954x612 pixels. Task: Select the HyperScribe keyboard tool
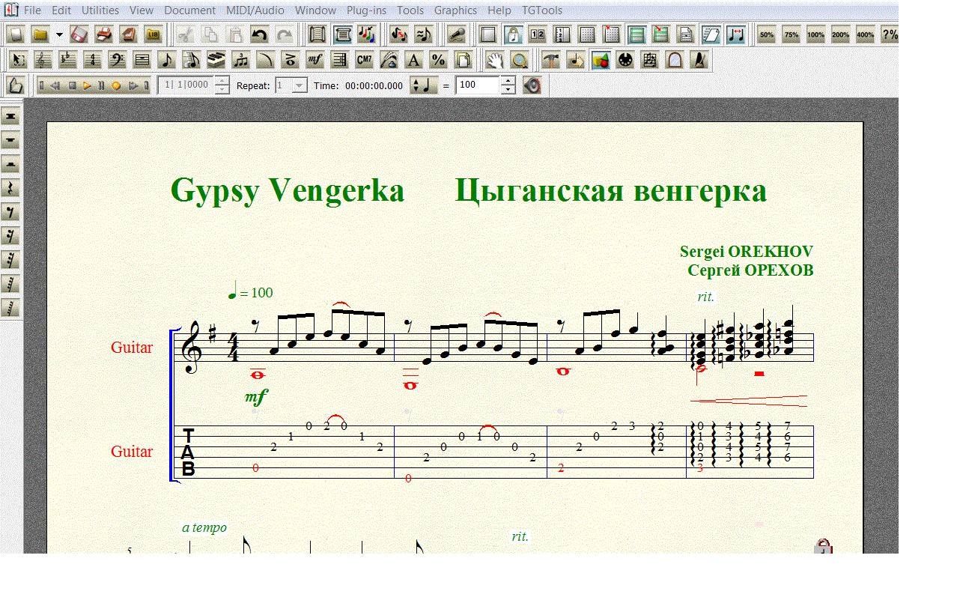pyautogui.click(x=216, y=60)
